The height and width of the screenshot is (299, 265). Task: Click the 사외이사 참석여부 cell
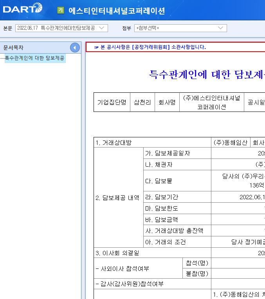pyautogui.click(x=138, y=268)
